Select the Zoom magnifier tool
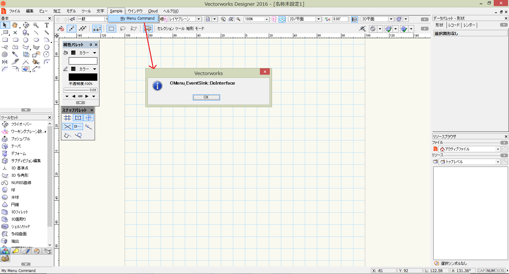The height and width of the screenshot is (274, 509). point(36,25)
